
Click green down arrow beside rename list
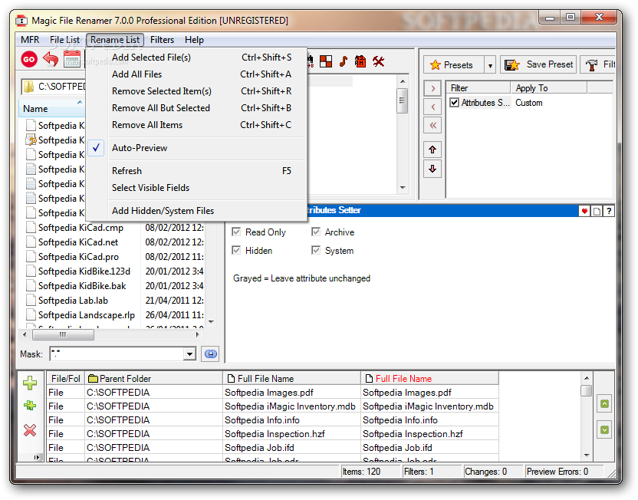(604, 429)
